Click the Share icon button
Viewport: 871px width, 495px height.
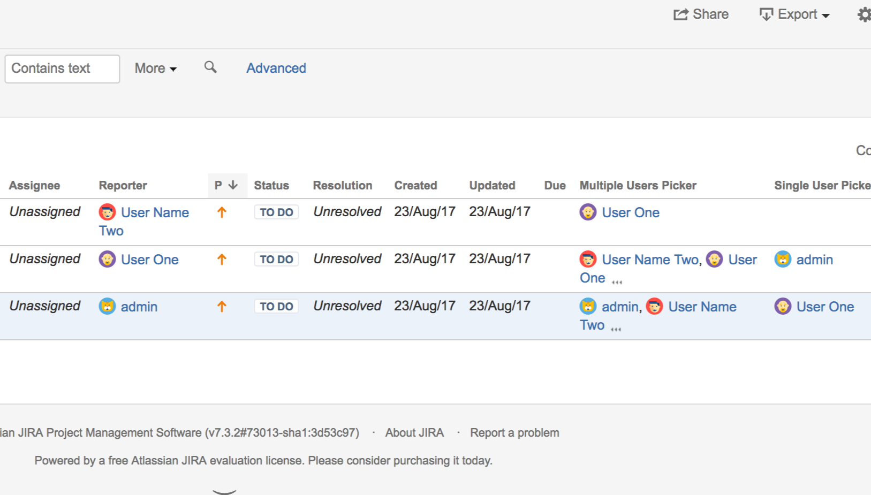tap(701, 14)
